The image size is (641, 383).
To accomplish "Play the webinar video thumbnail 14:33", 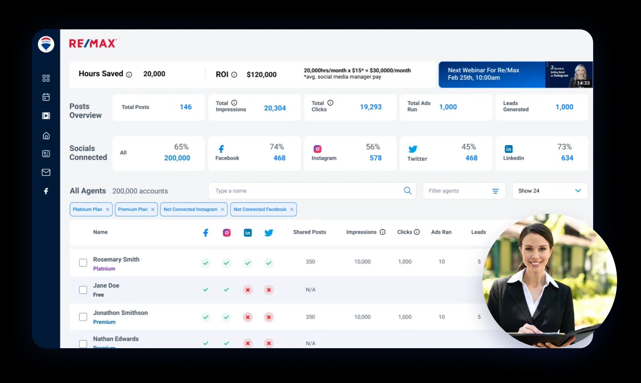I will point(569,74).
